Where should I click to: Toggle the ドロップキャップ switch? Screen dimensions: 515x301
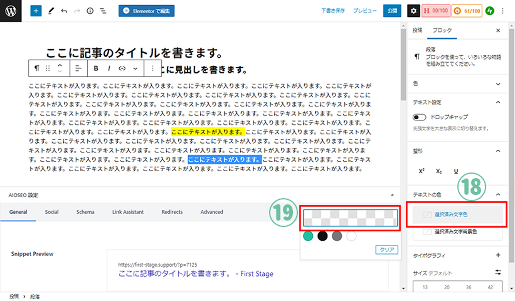pos(420,117)
